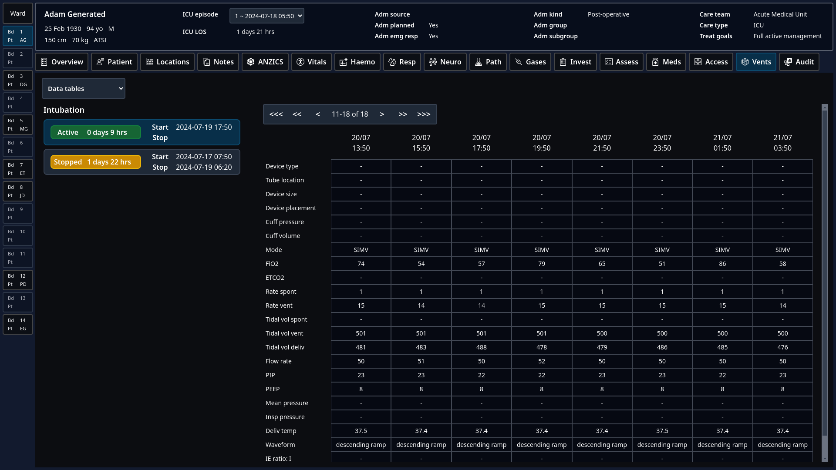Select empty Bed 2
This screenshot has width=836, height=470.
coord(18,58)
